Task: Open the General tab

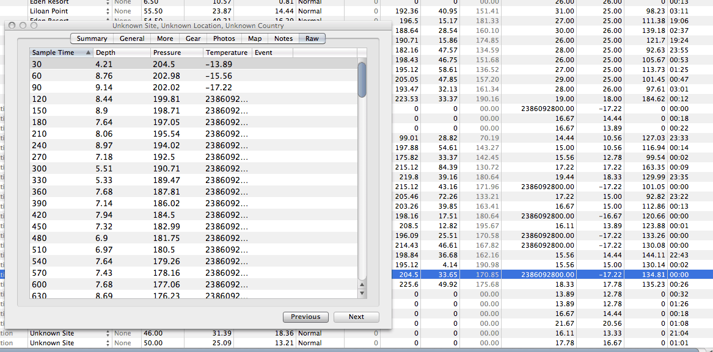Action: [132, 38]
